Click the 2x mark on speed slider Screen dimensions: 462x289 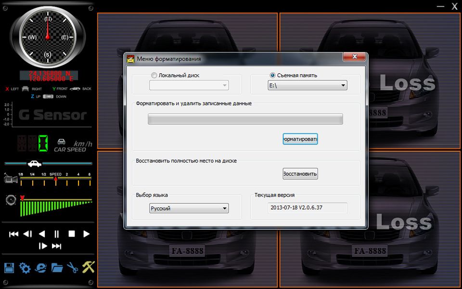67,174
